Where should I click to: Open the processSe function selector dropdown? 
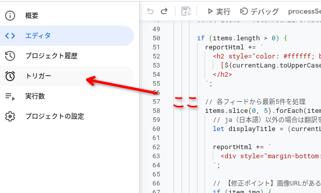(304, 12)
